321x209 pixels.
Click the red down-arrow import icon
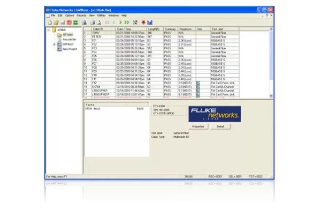[143, 23]
